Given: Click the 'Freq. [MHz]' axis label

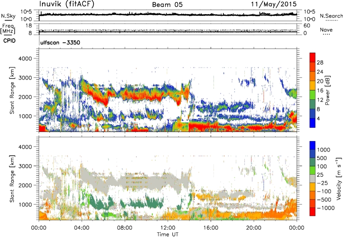Looking at the screenshot, I should (8, 29).
